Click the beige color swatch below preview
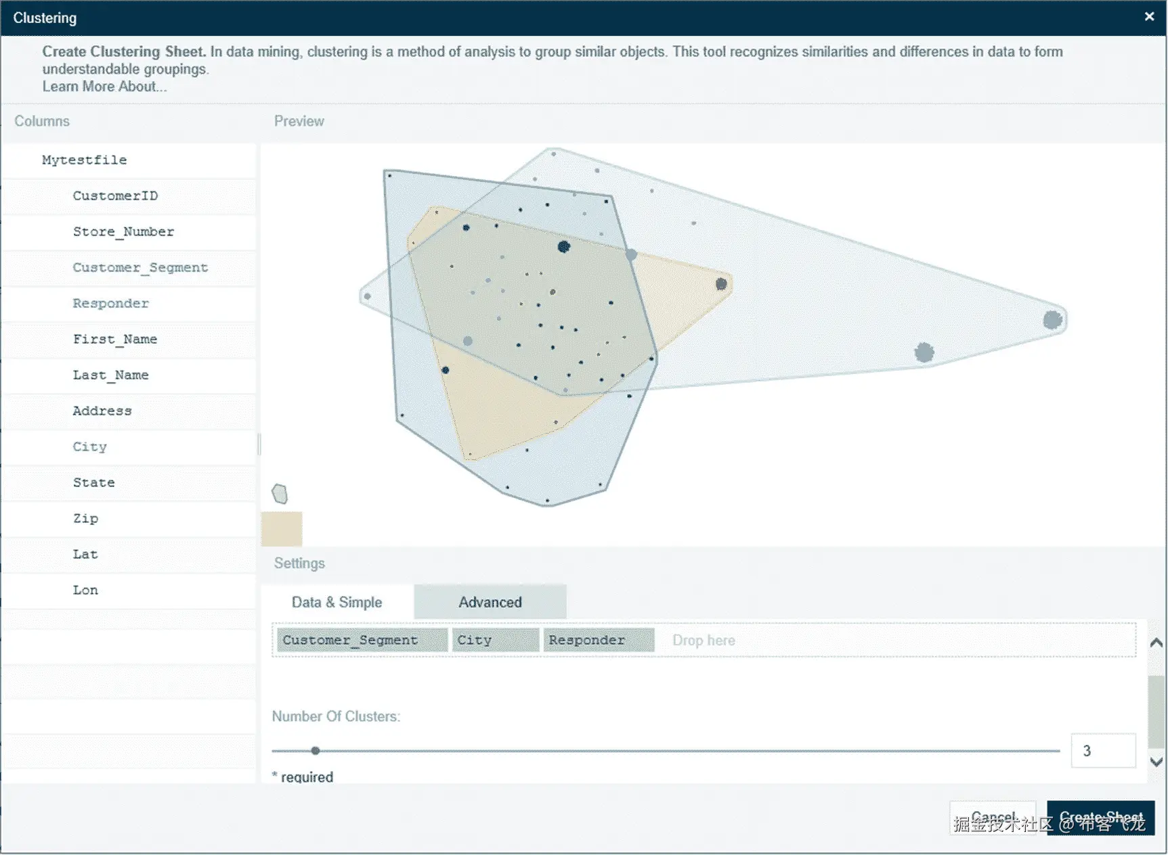This screenshot has height=855, width=1168. [x=282, y=529]
